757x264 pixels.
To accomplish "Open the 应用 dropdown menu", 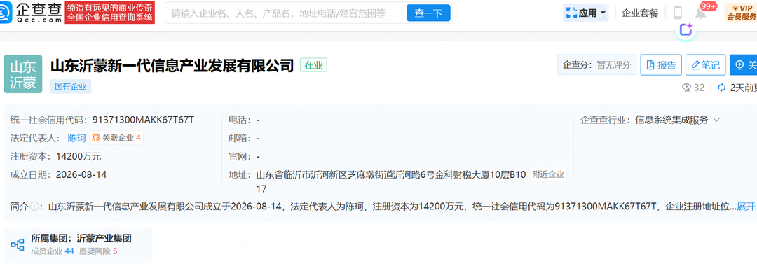I will 585,13.
